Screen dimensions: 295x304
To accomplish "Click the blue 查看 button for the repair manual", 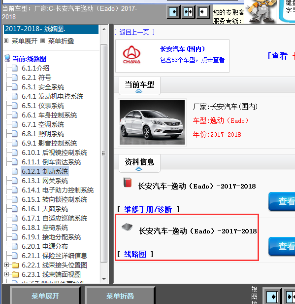I will click(282, 201).
